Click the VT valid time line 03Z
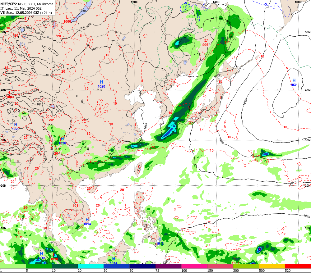The height and width of the screenshot is (273, 311). click(26, 13)
